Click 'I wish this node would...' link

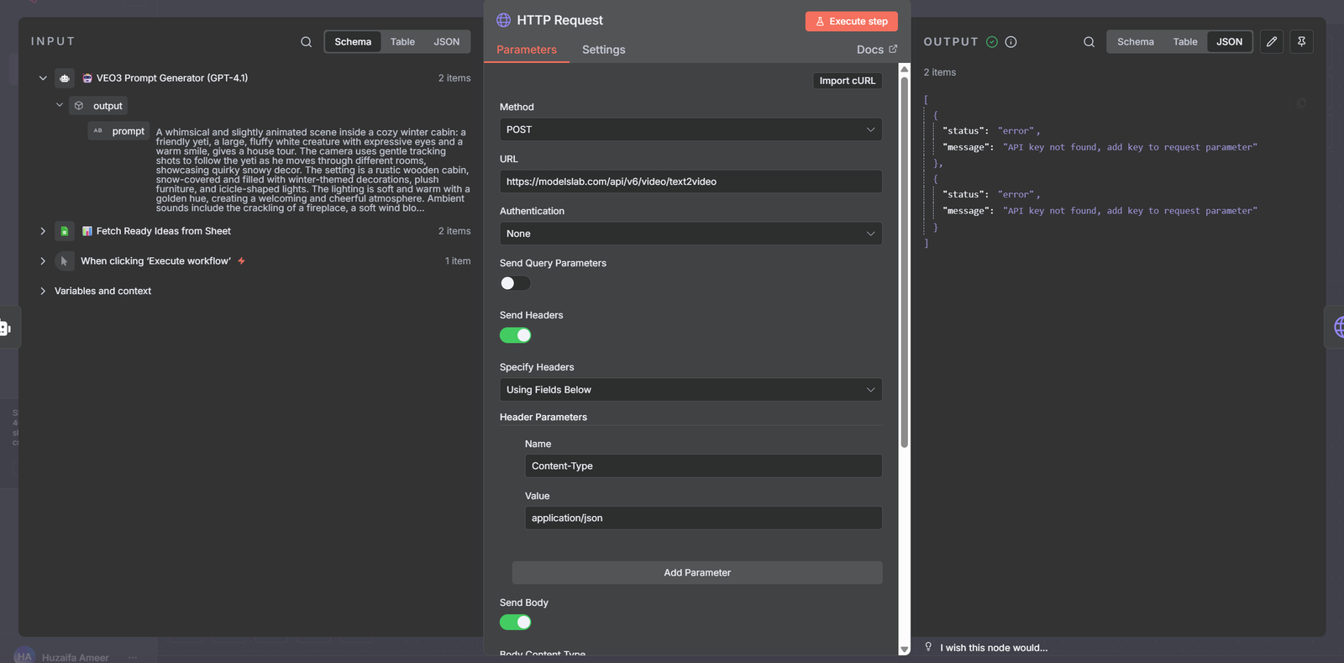994,648
